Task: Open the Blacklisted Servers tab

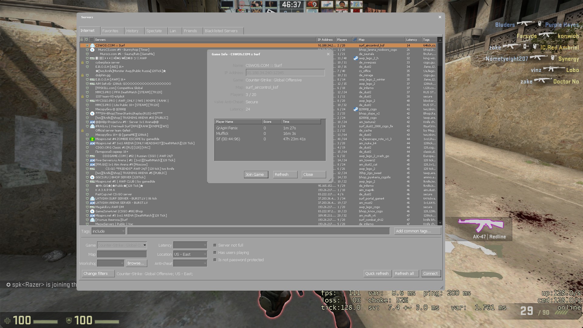Action: click(x=221, y=31)
